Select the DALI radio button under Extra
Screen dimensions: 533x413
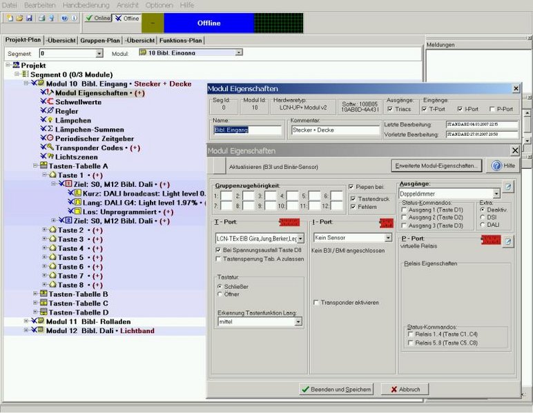(x=483, y=225)
